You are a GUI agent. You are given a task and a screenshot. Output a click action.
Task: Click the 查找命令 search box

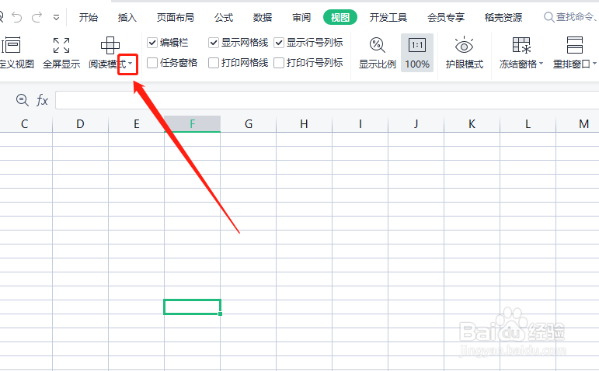[571, 17]
